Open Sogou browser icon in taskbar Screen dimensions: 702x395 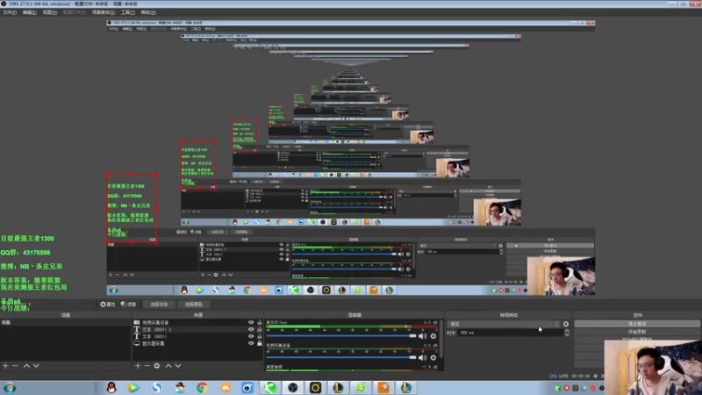(x=157, y=387)
